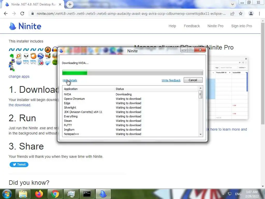Click the Ninite installer taskbar icon
The width and height of the screenshot is (265, 199).
[103, 194]
